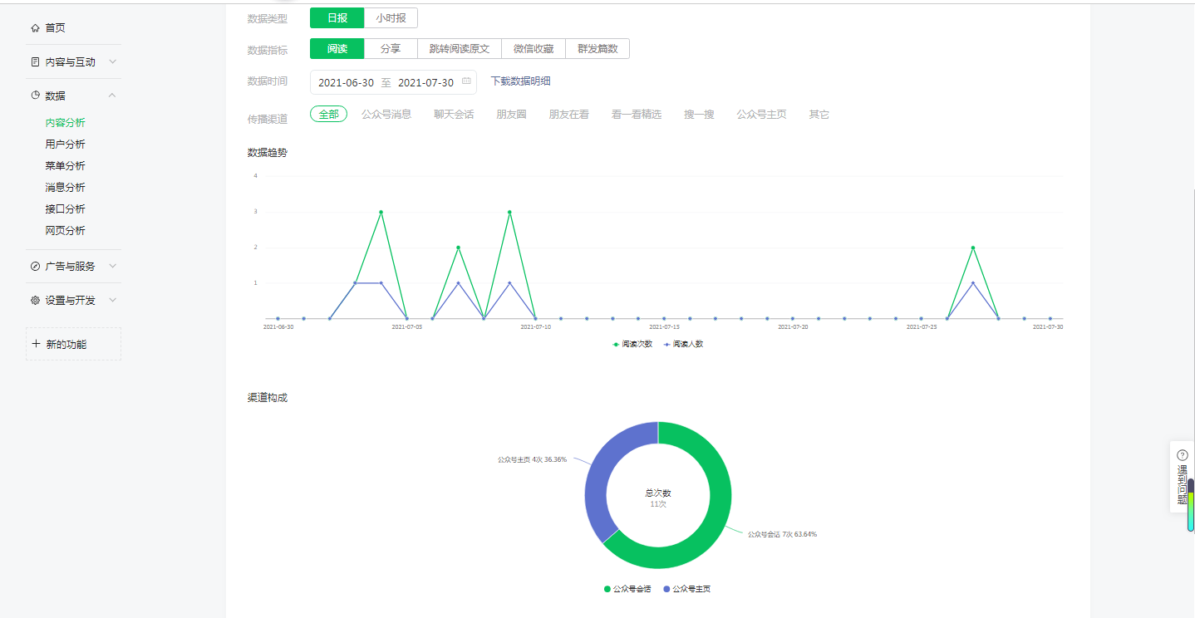Viewport: 1195px width, 618px height.
Task: Switch the metric to 分享
Action: (x=391, y=49)
